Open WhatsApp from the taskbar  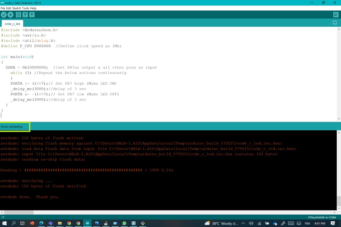(124, 223)
